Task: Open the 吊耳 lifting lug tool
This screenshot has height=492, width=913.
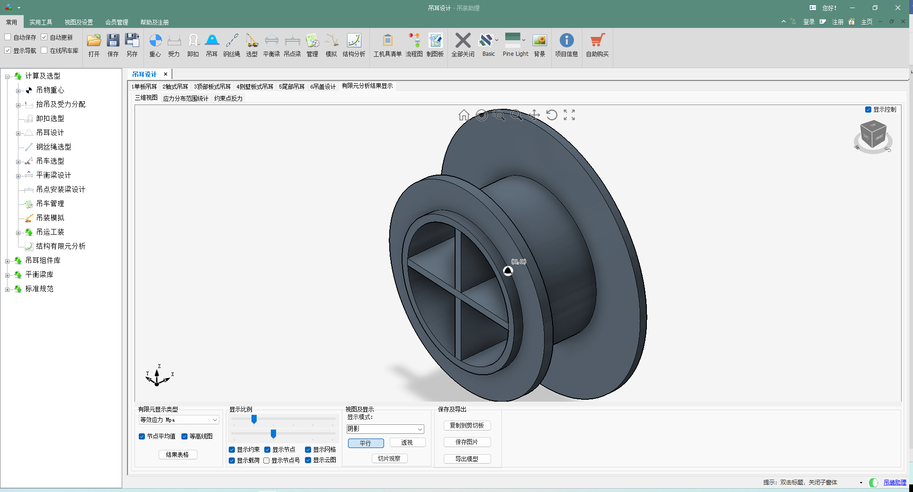Action: [212, 45]
